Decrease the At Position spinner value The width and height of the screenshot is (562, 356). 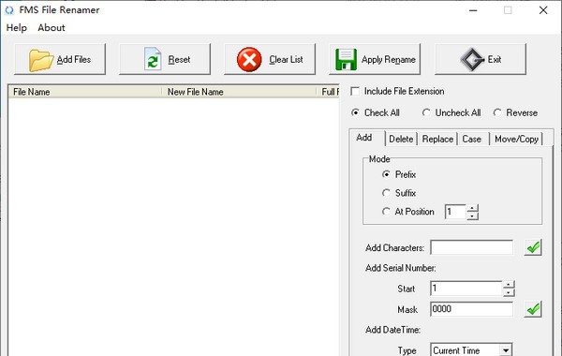472,215
